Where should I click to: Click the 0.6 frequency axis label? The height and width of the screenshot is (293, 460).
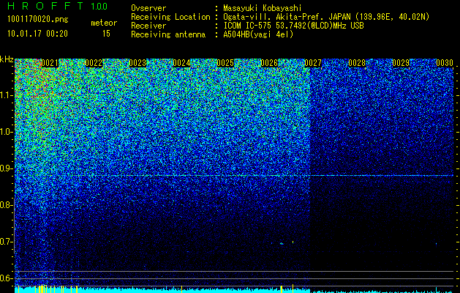coord(6,278)
